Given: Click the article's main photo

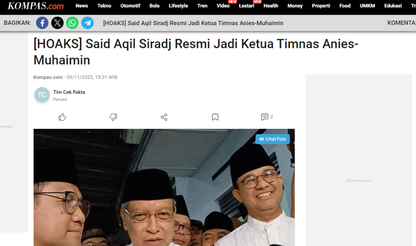Looking at the screenshot, I should [x=164, y=187].
